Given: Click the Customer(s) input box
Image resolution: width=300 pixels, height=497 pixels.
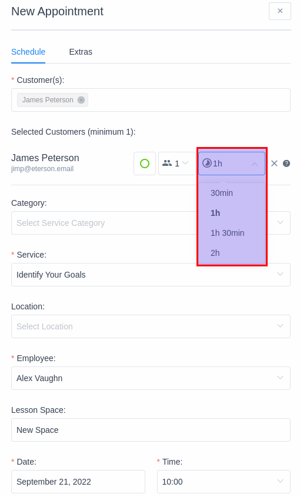Looking at the screenshot, I should click(151, 100).
